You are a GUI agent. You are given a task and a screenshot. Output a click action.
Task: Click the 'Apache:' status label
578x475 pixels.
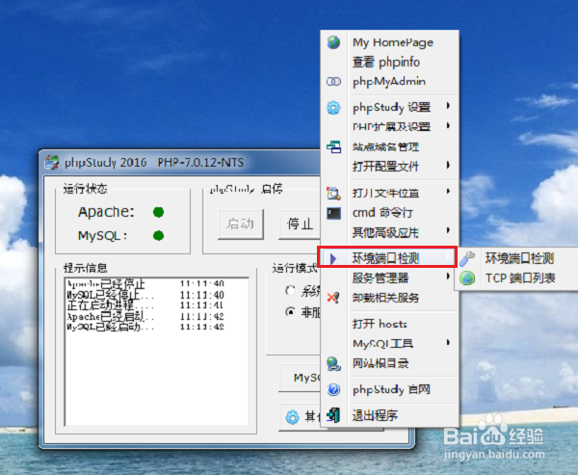tap(106, 212)
